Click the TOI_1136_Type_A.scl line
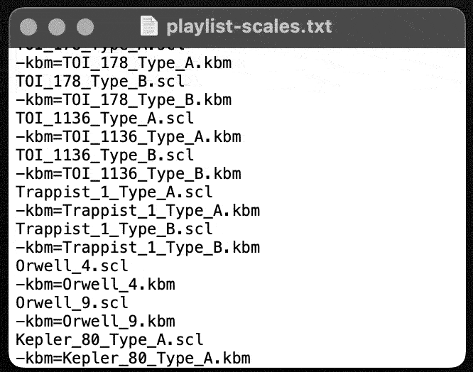 (x=104, y=118)
